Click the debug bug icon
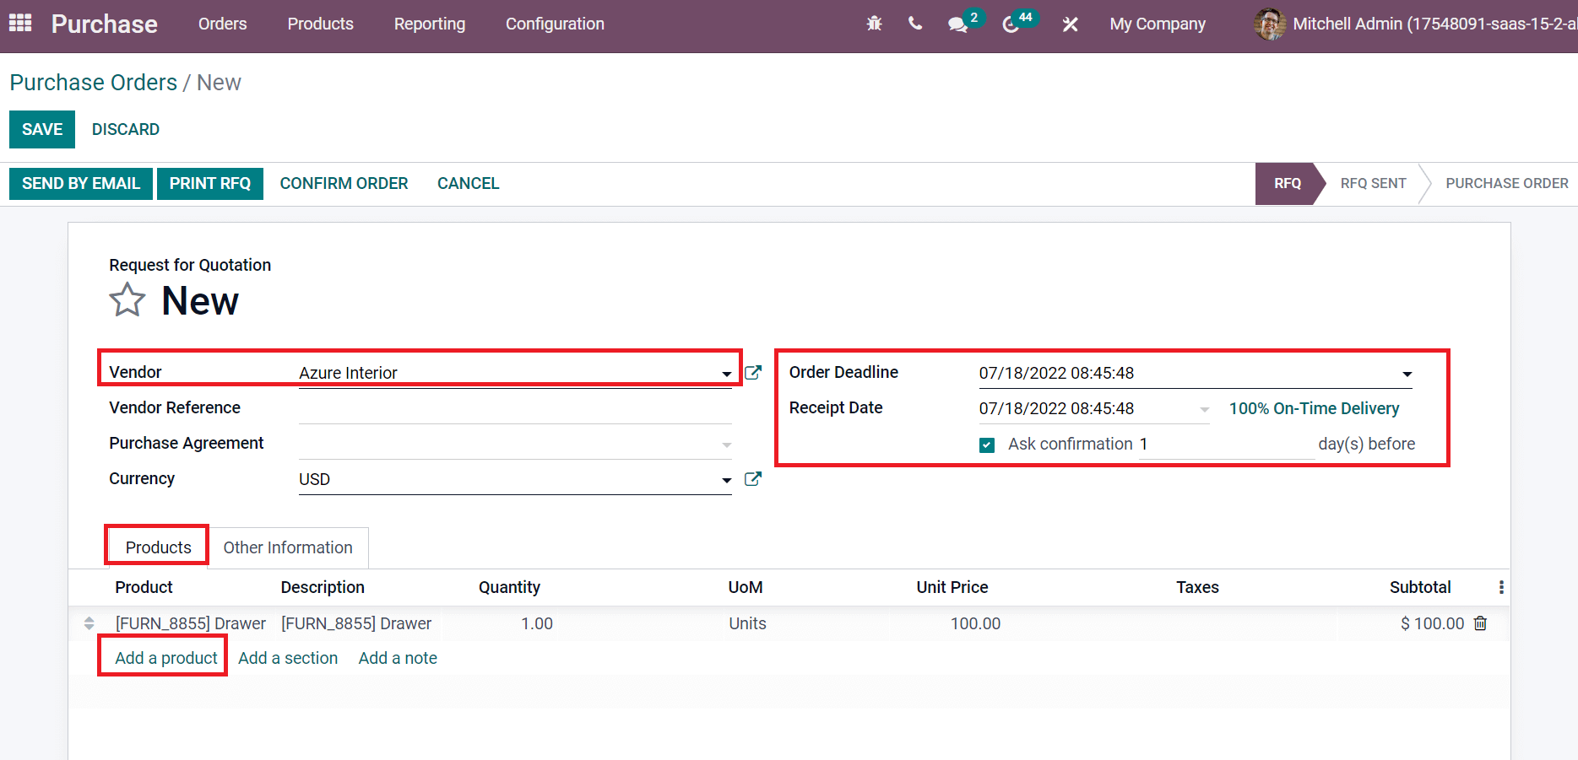 pyautogui.click(x=874, y=24)
